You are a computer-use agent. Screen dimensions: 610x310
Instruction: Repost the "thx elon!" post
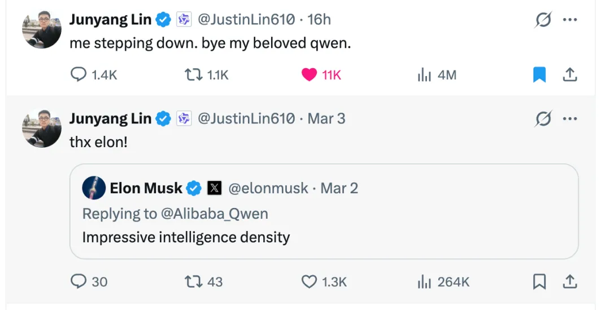pos(194,281)
